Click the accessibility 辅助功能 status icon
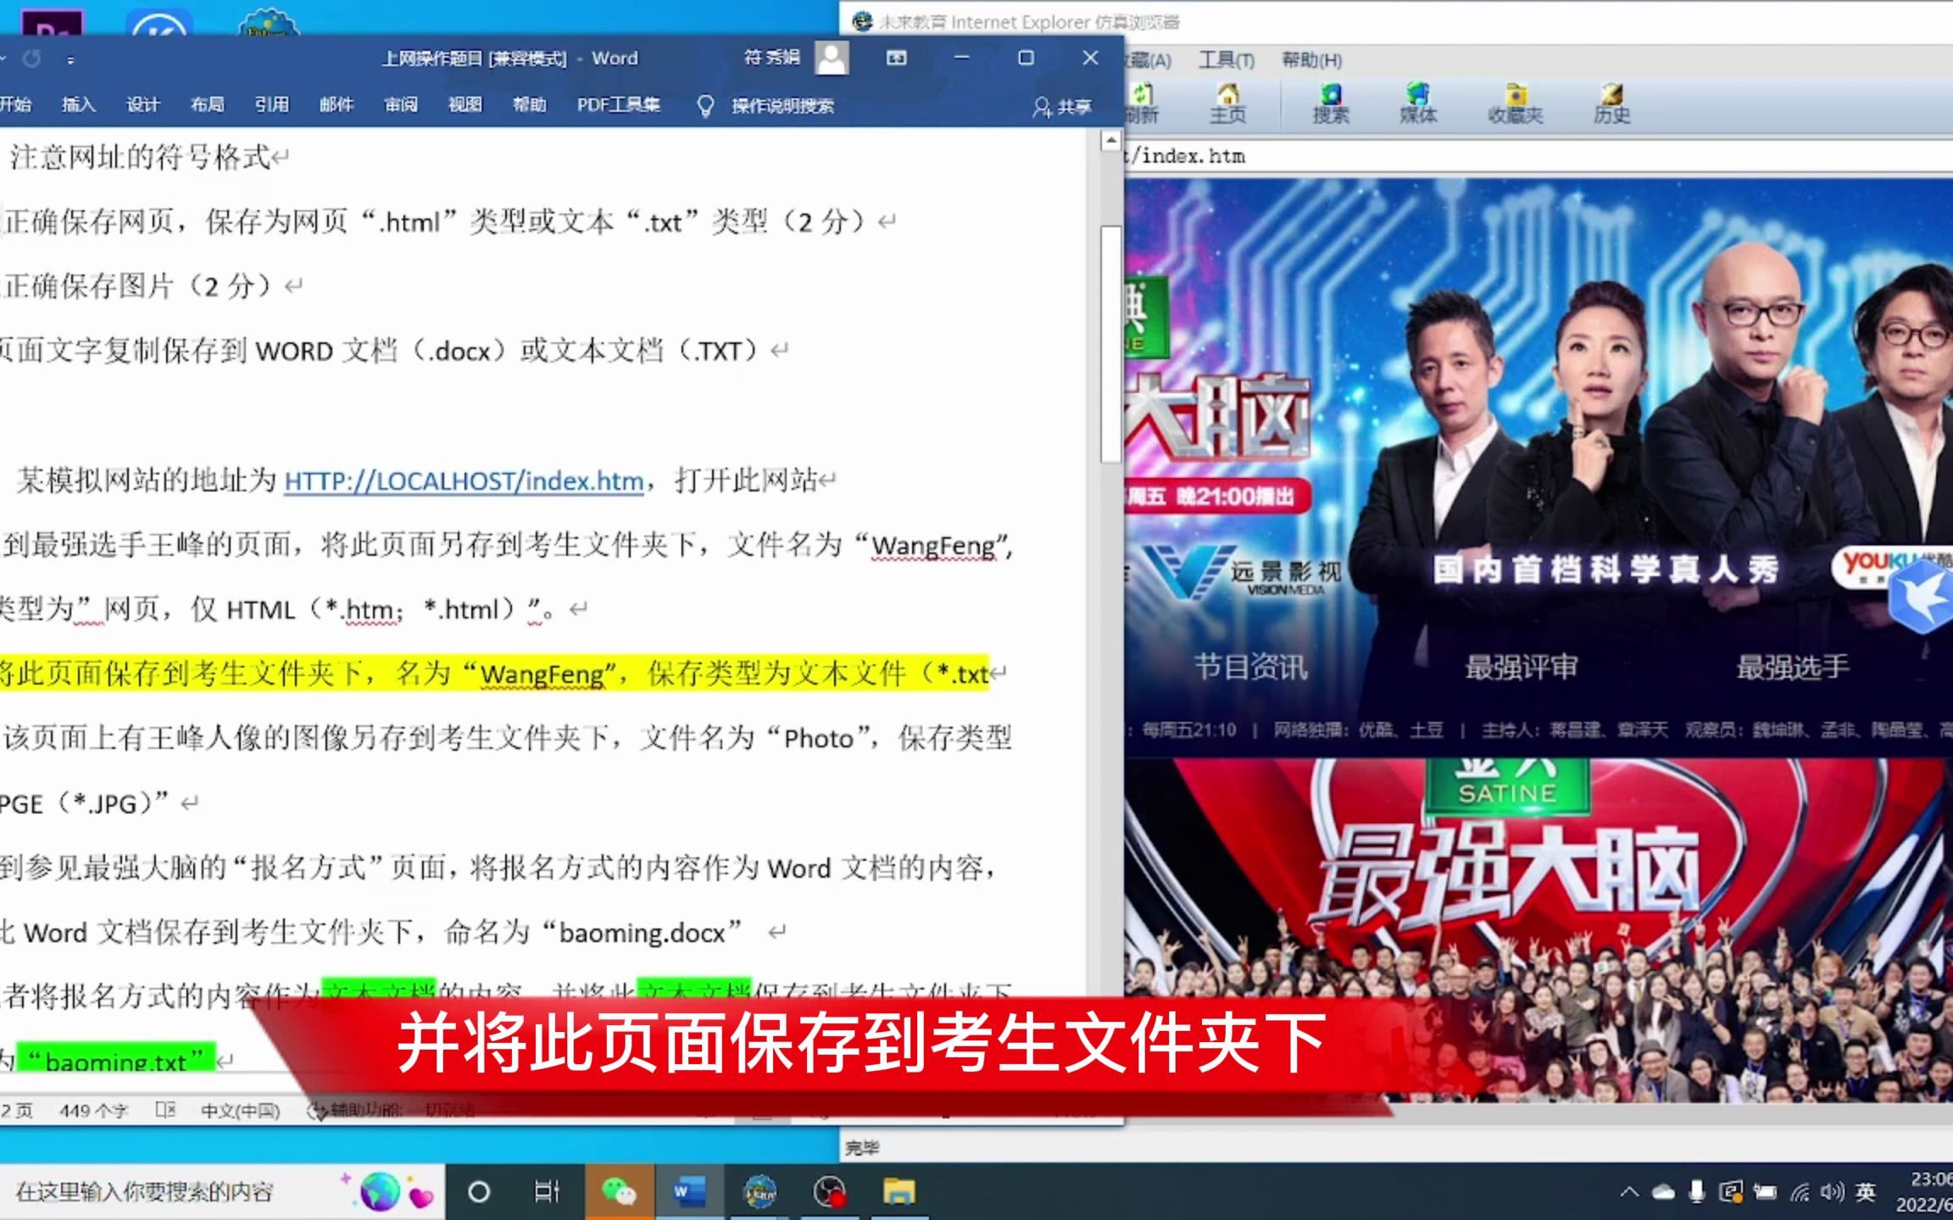 (x=317, y=1111)
